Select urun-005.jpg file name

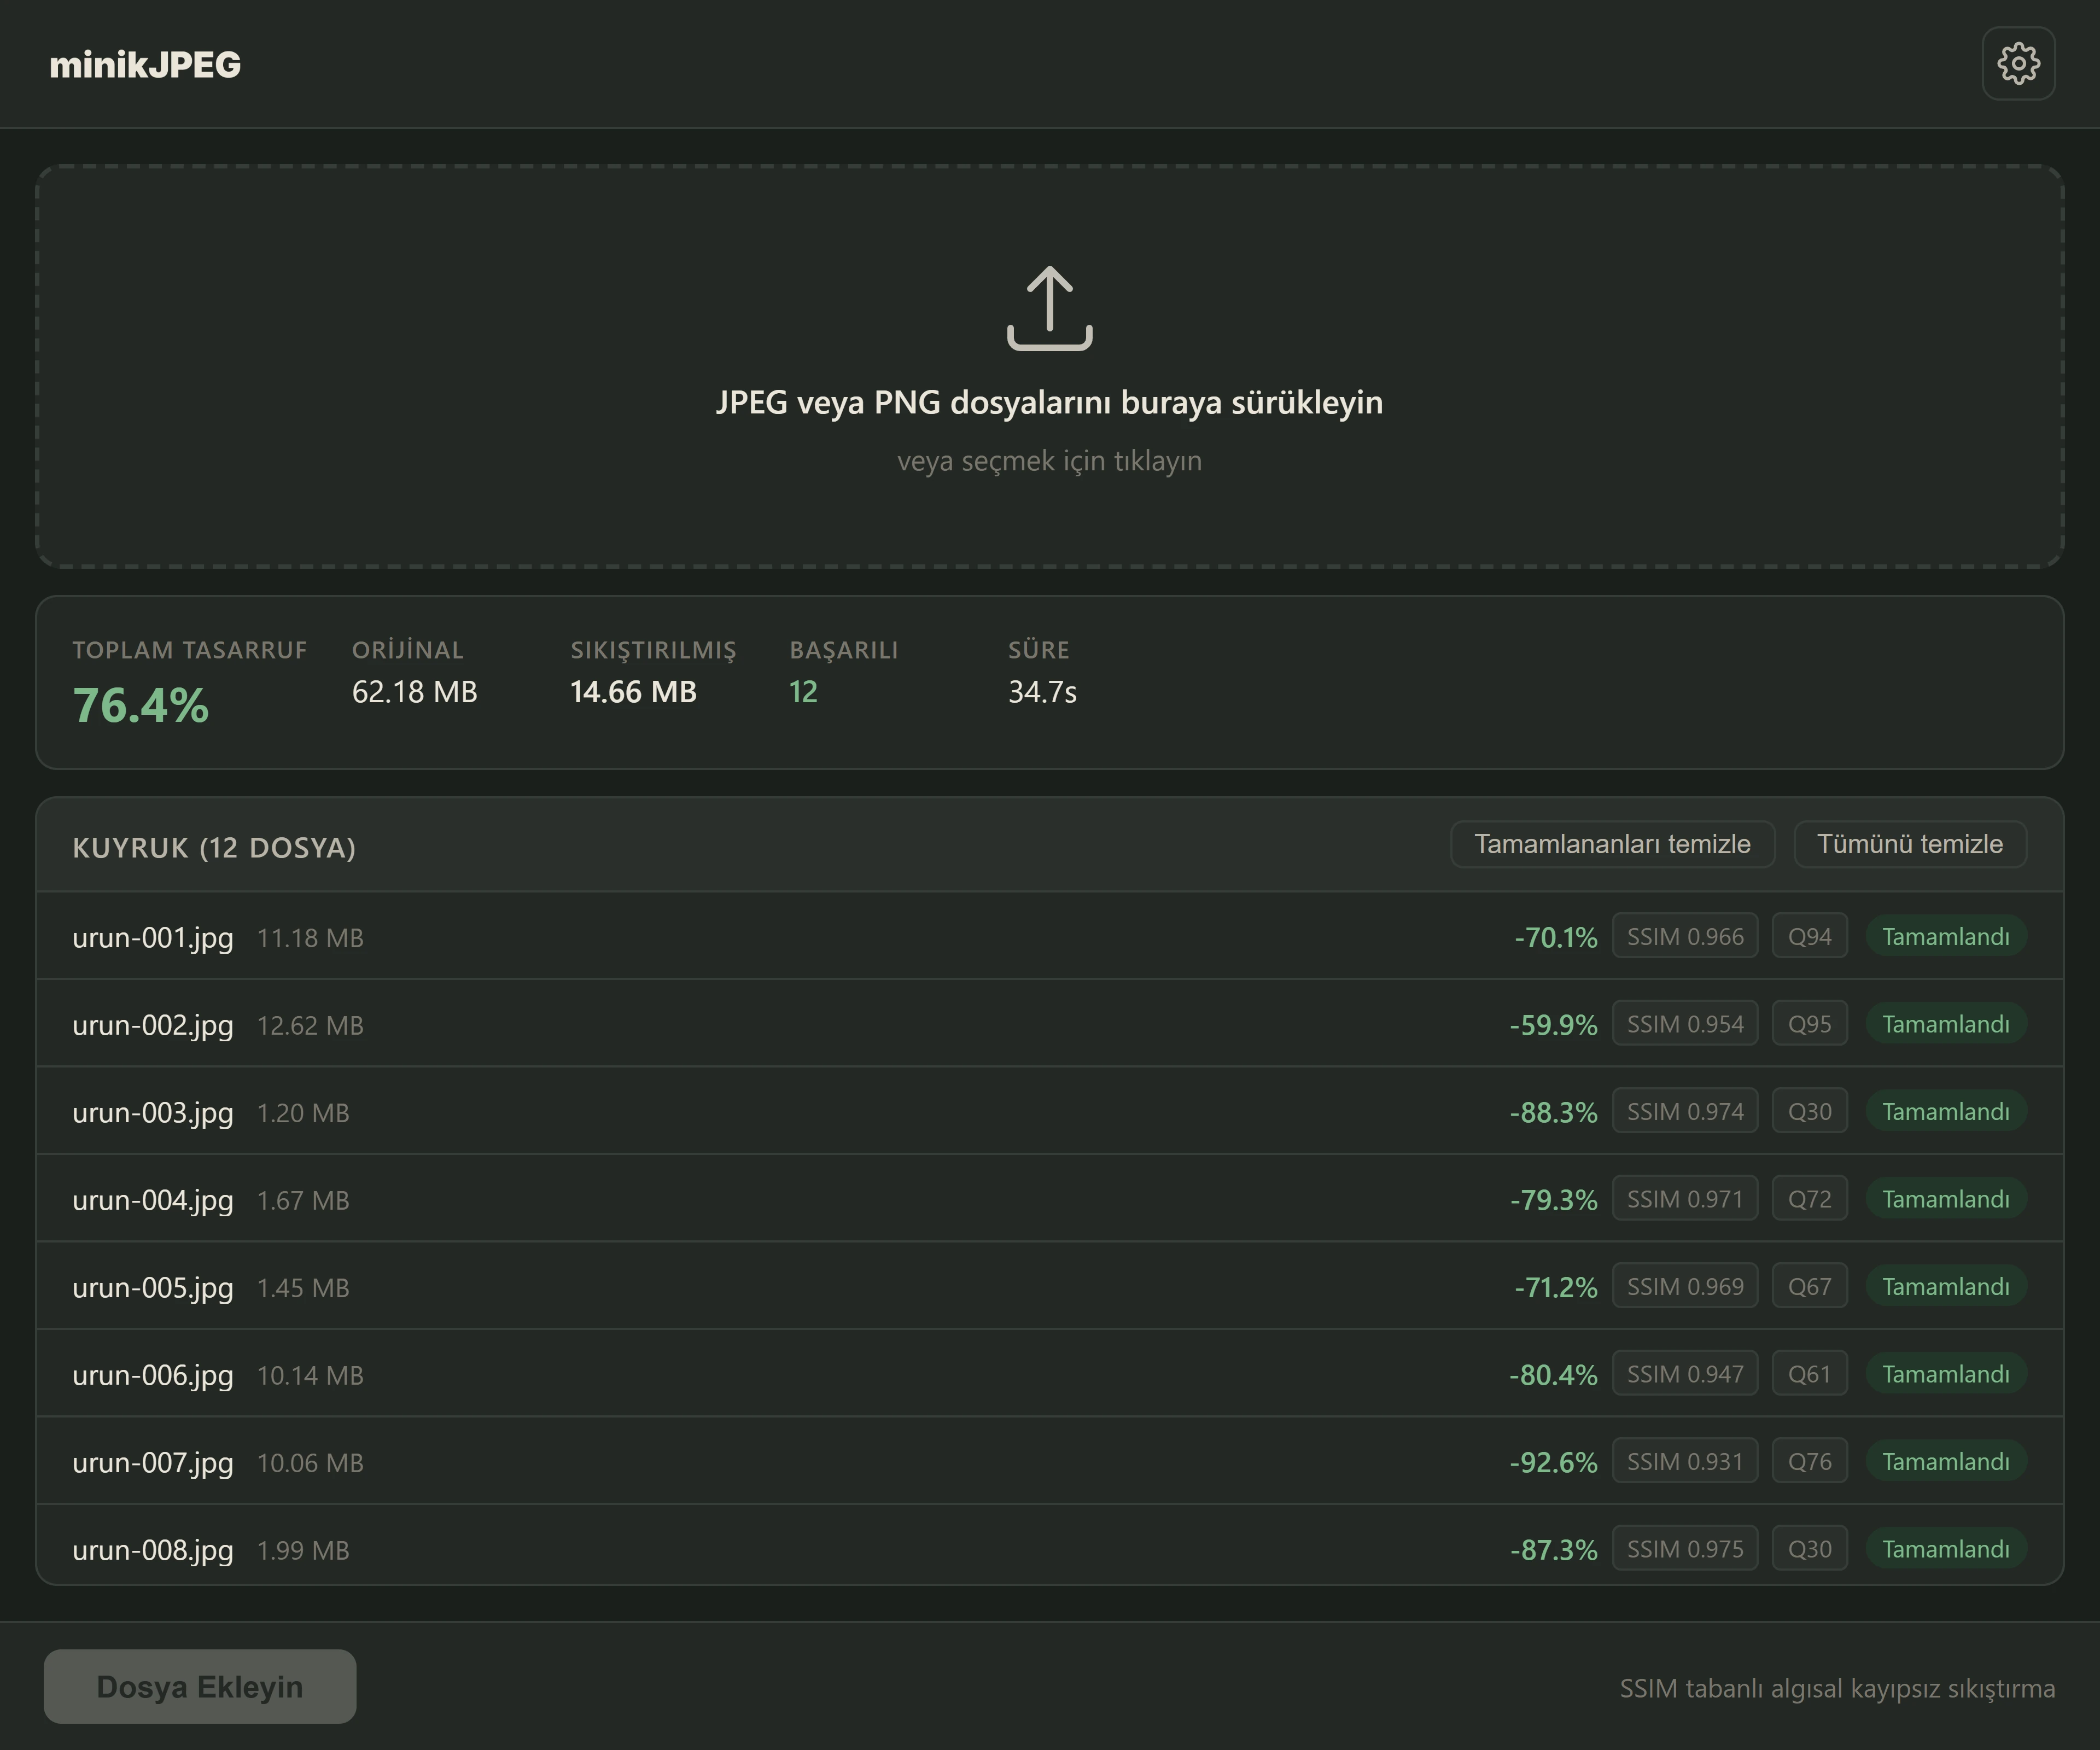[x=152, y=1287]
